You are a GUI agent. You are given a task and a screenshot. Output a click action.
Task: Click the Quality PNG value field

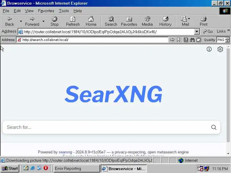221,40
